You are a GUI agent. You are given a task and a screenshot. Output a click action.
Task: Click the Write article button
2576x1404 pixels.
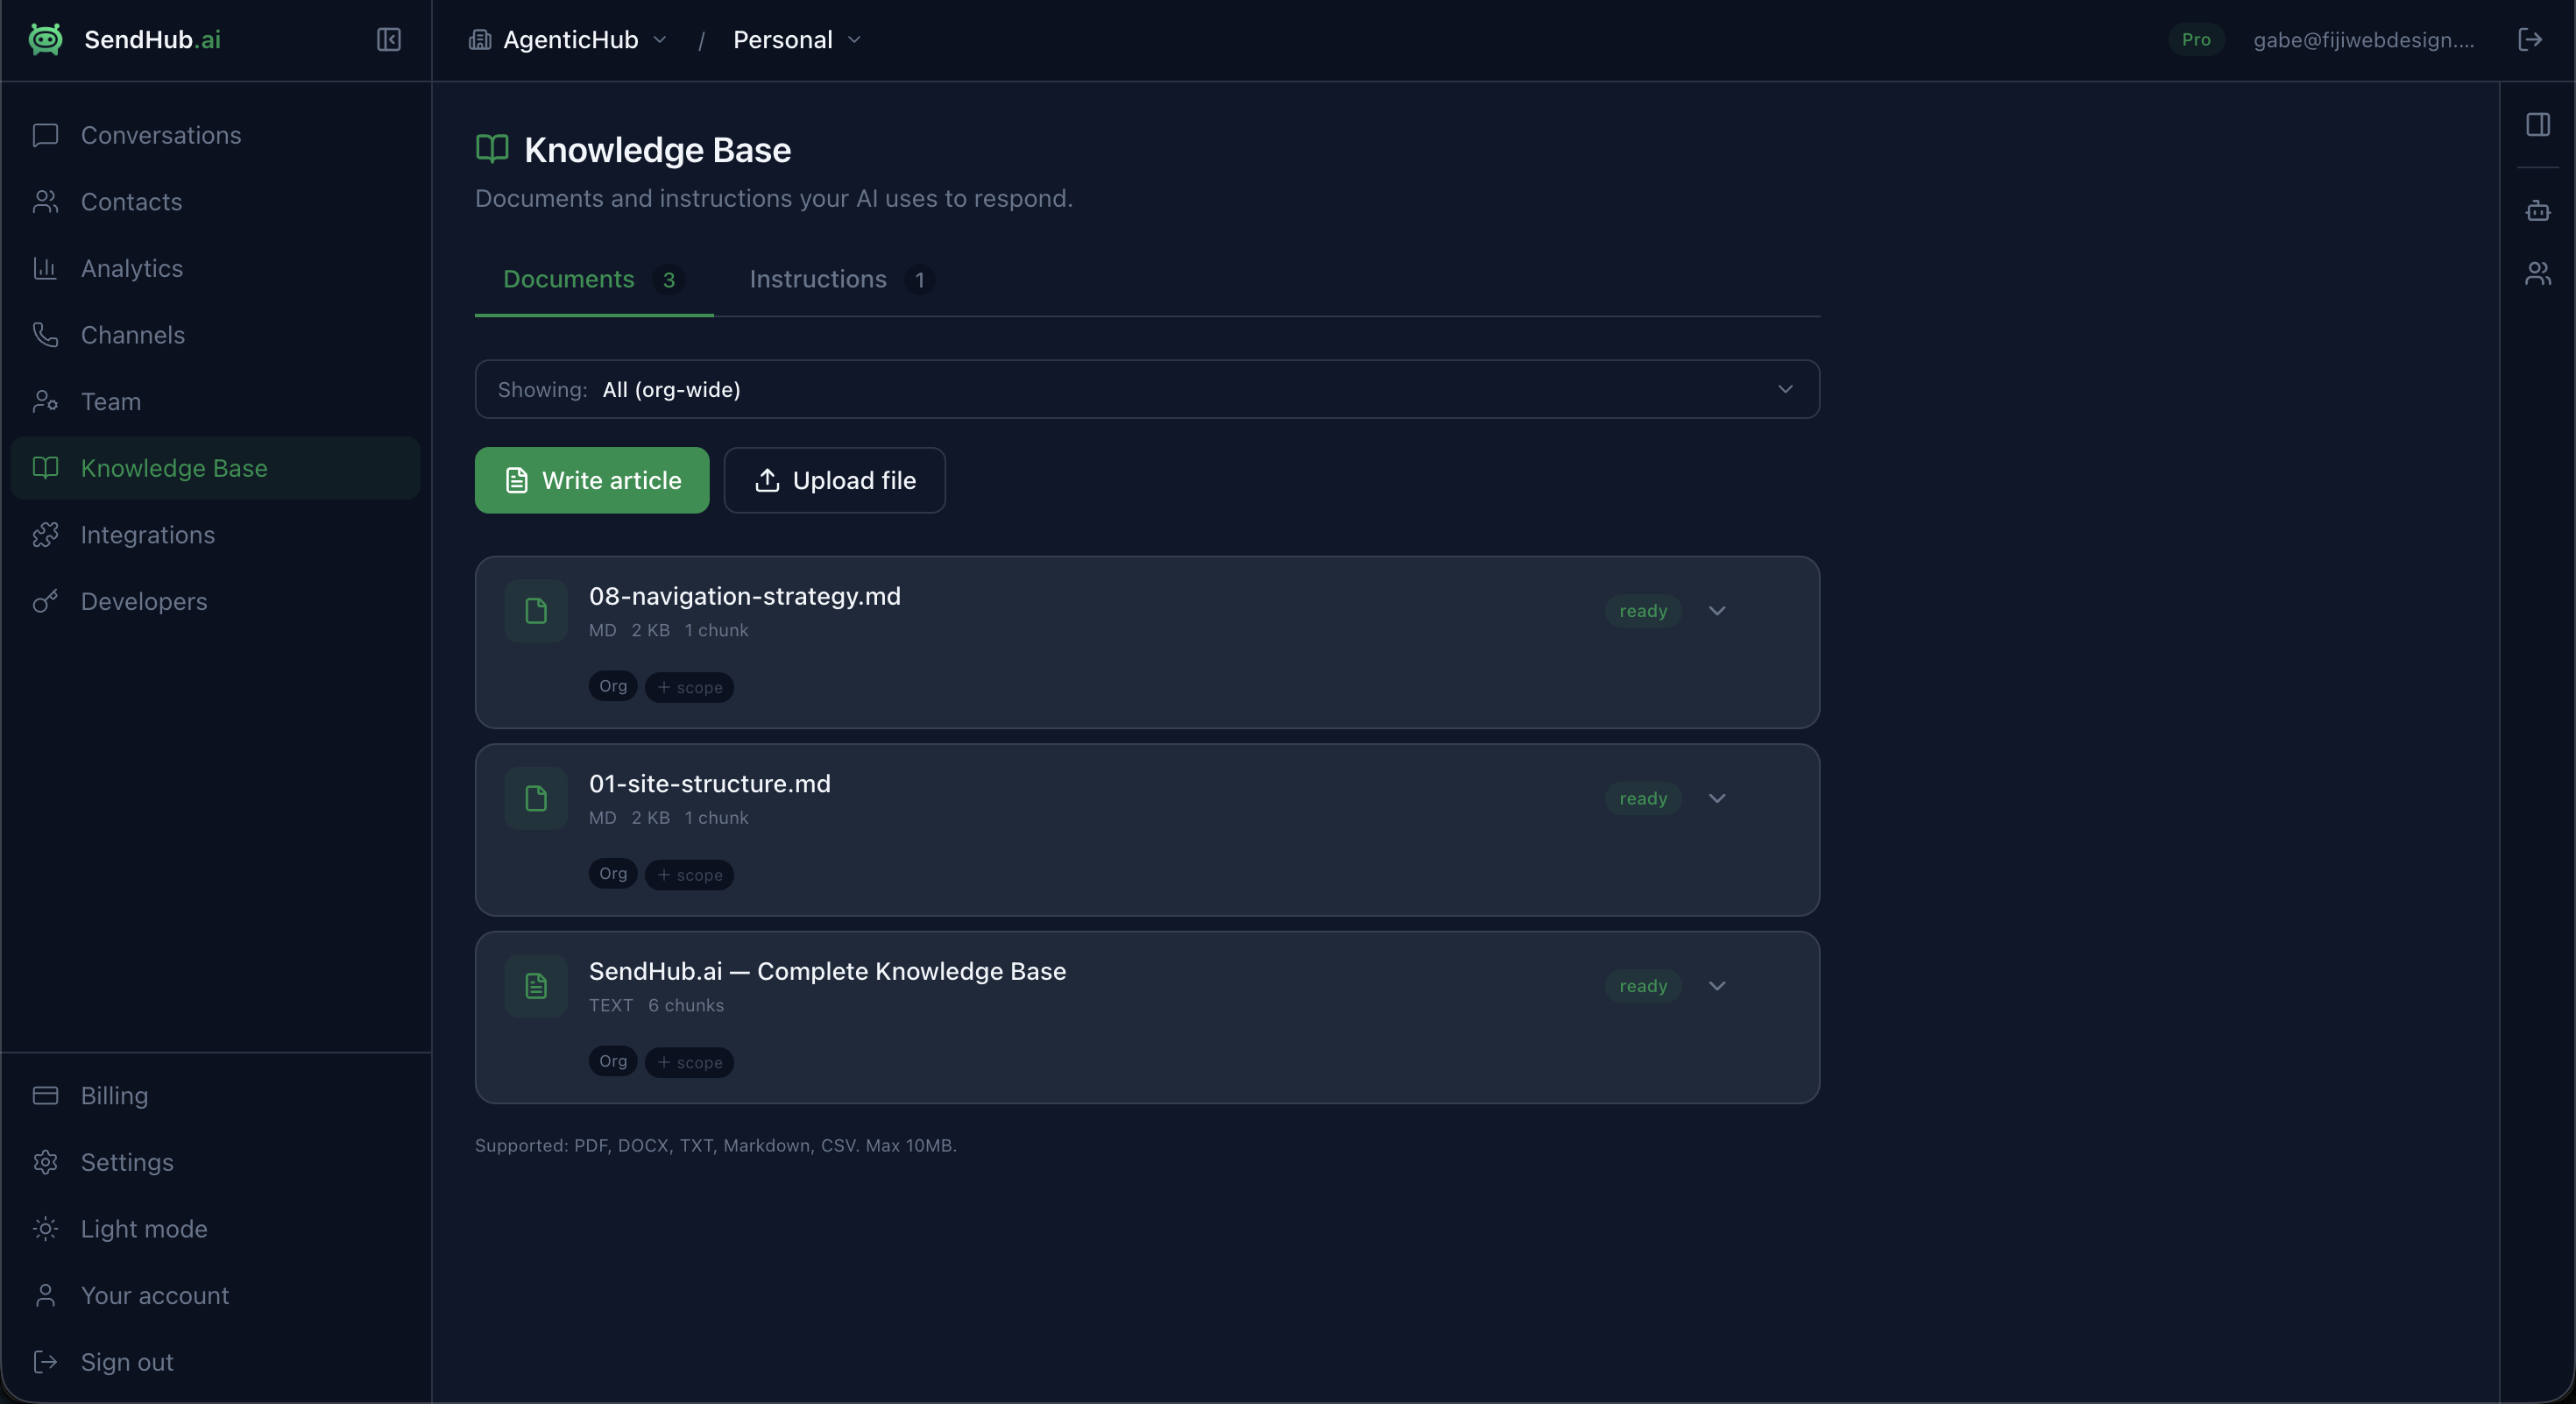coord(592,480)
